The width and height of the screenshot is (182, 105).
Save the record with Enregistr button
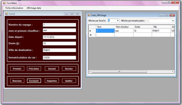coord(34,81)
